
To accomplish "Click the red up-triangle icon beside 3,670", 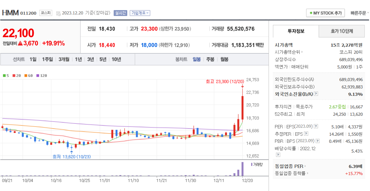I will (20, 43).
